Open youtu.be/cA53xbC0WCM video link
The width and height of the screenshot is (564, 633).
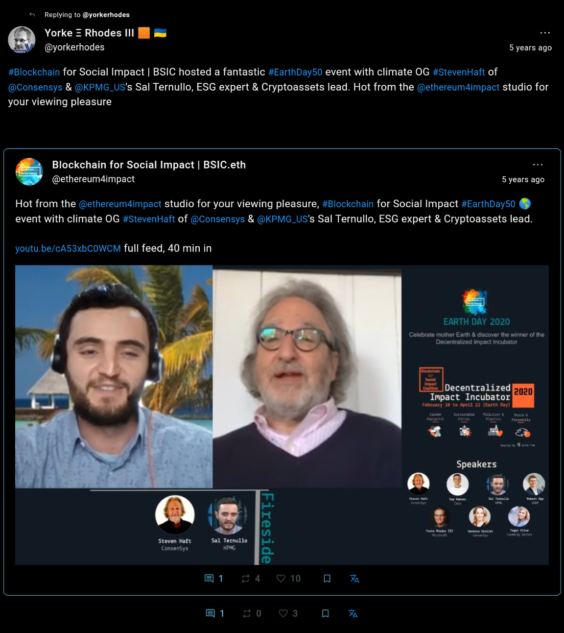coord(68,248)
